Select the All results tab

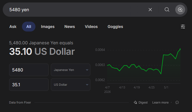point(29,27)
